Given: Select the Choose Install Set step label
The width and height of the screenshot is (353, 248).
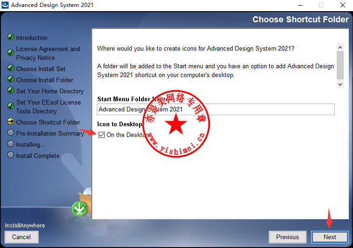Looking at the screenshot, I should (x=41, y=69).
